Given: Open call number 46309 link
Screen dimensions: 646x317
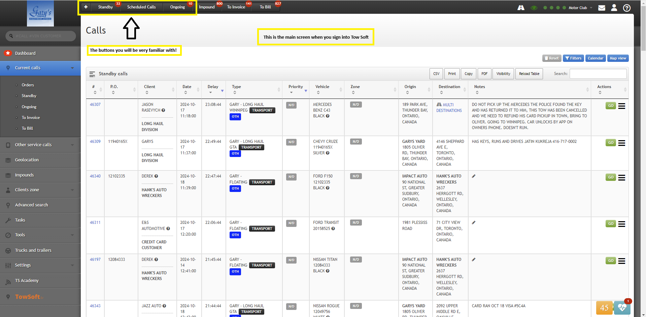Looking at the screenshot, I should [x=95, y=142].
